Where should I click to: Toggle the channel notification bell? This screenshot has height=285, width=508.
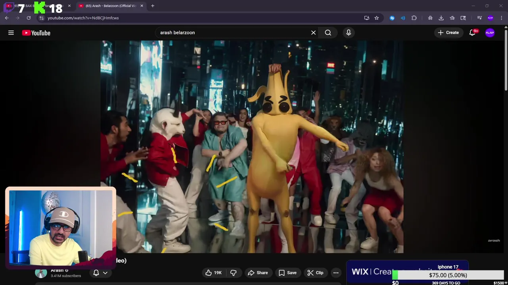(96, 273)
